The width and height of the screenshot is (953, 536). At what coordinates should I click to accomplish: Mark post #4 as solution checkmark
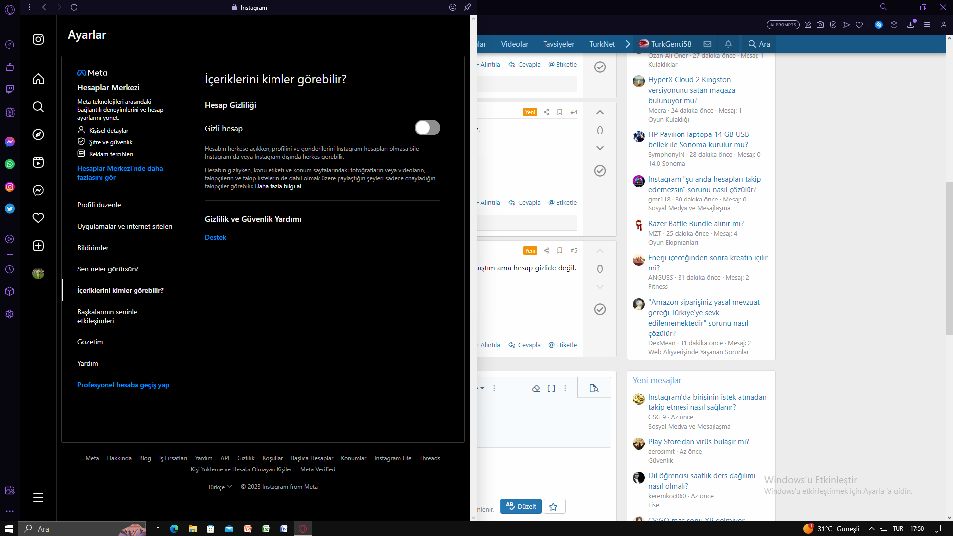[600, 171]
